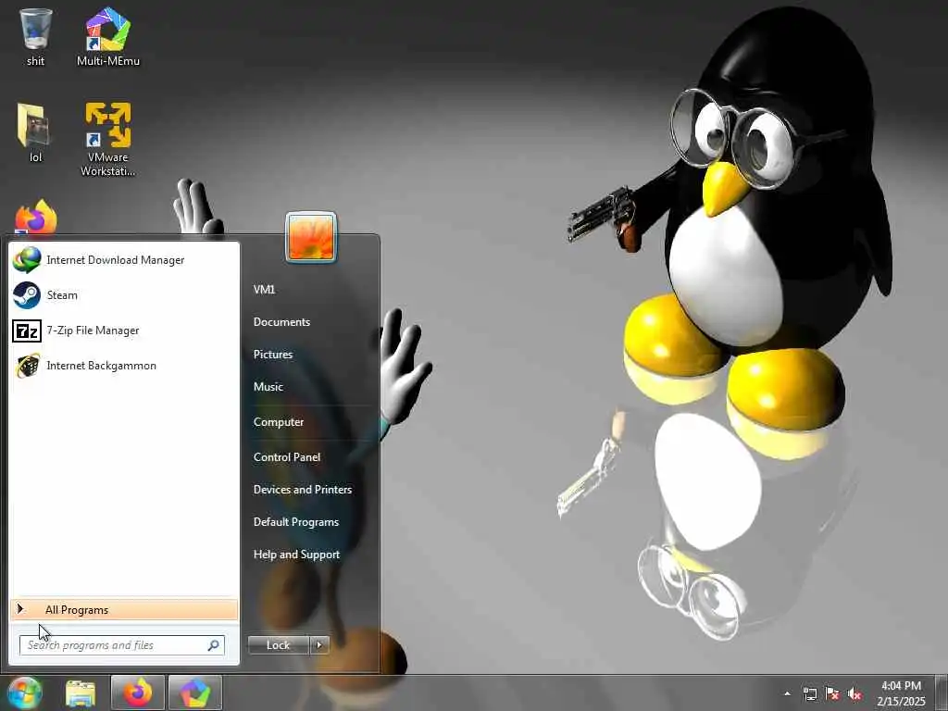Click the Windows Start orb
The width and height of the screenshot is (948, 711).
click(25, 692)
